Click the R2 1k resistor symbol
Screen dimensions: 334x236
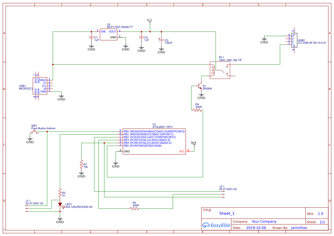(x=60, y=193)
